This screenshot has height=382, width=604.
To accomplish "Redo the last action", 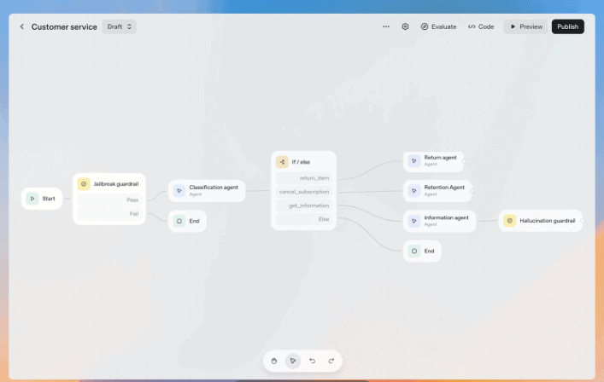I will click(331, 361).
